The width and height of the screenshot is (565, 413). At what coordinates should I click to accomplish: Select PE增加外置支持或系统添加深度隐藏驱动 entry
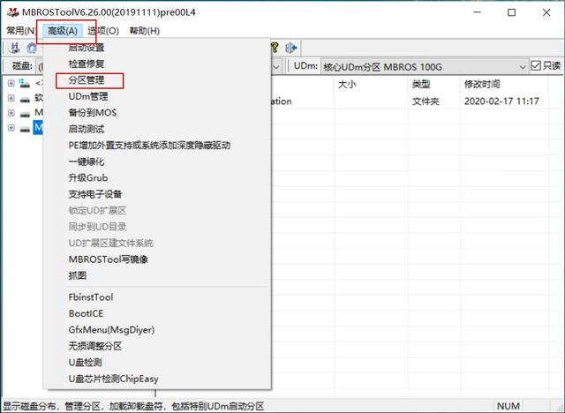pyautogui.click(x=149, y=145)
